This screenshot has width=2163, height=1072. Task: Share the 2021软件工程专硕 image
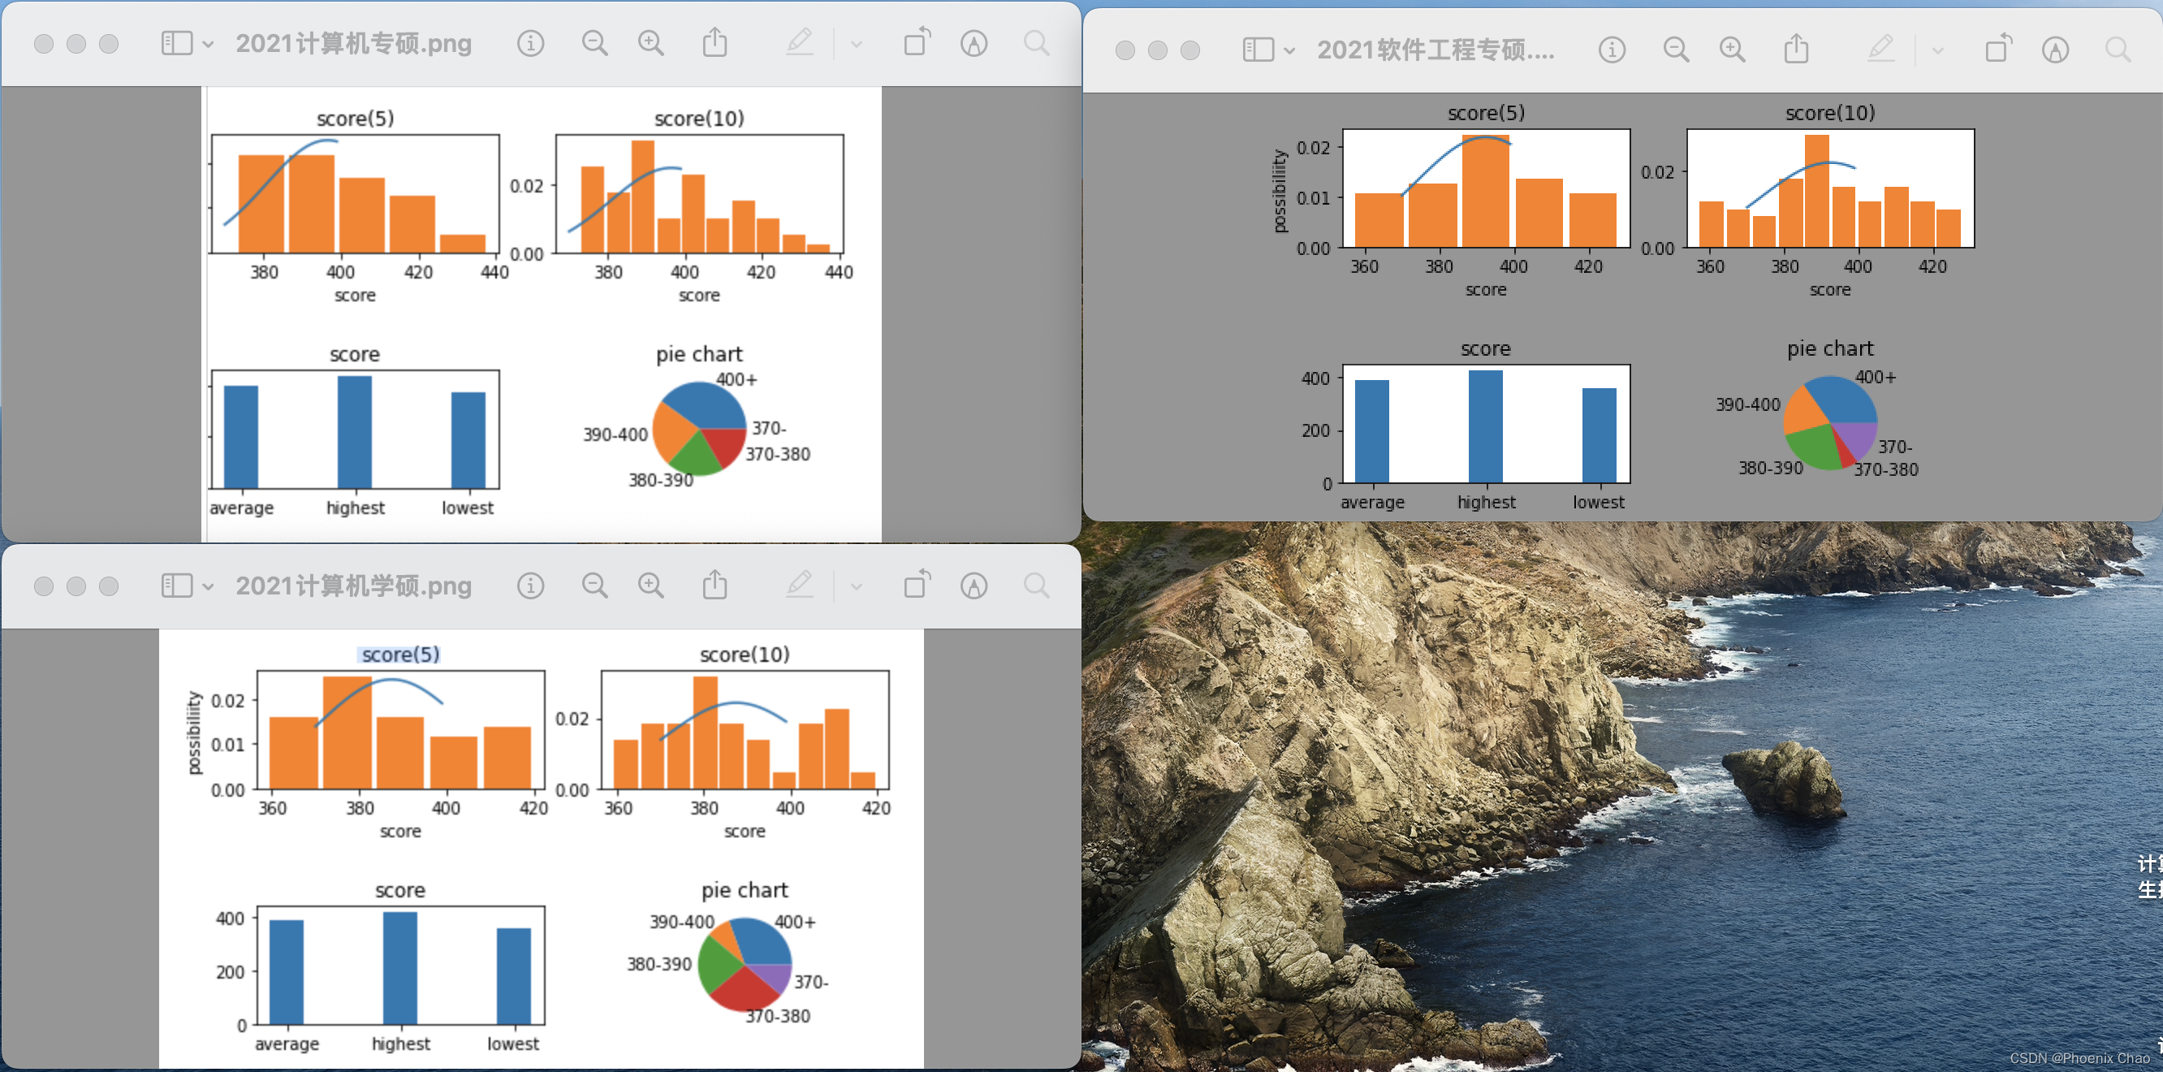click(1796, 50)
